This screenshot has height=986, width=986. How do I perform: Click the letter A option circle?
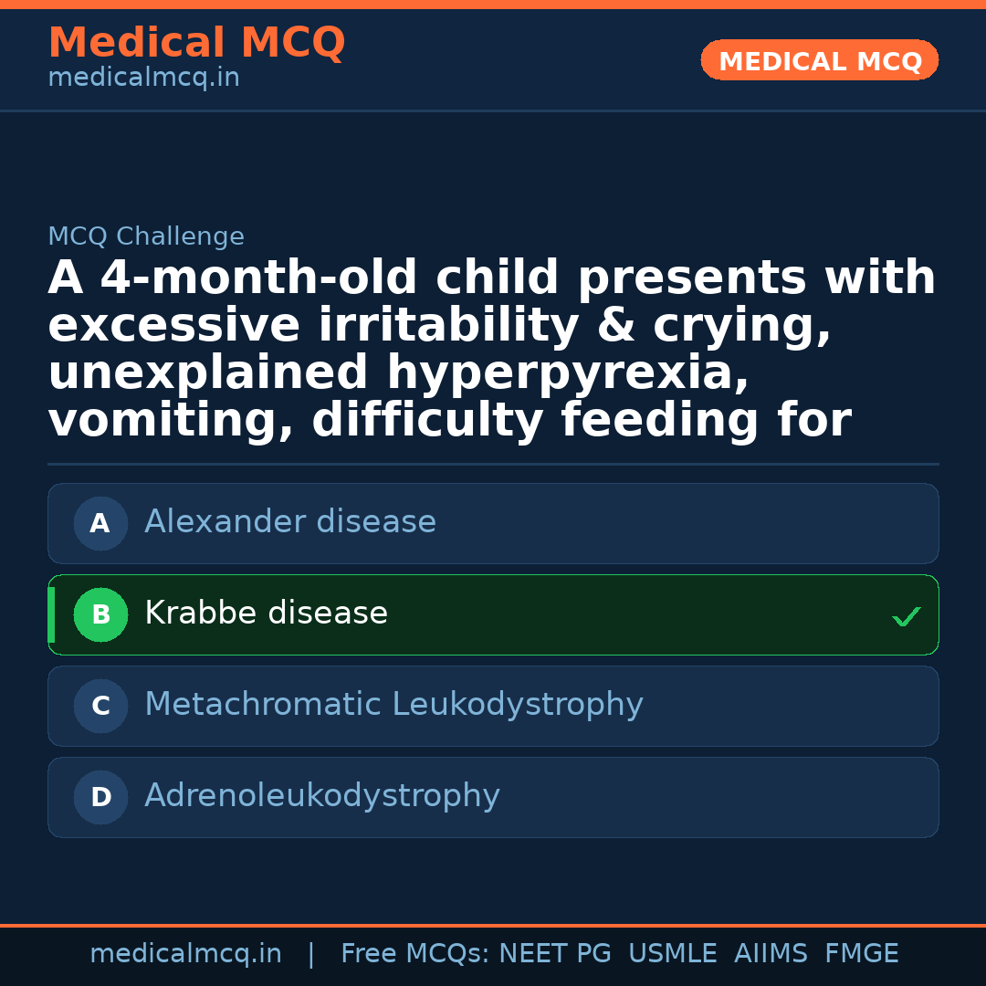(100, 524)
